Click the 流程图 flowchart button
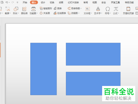138x104 pixels. 73,13
